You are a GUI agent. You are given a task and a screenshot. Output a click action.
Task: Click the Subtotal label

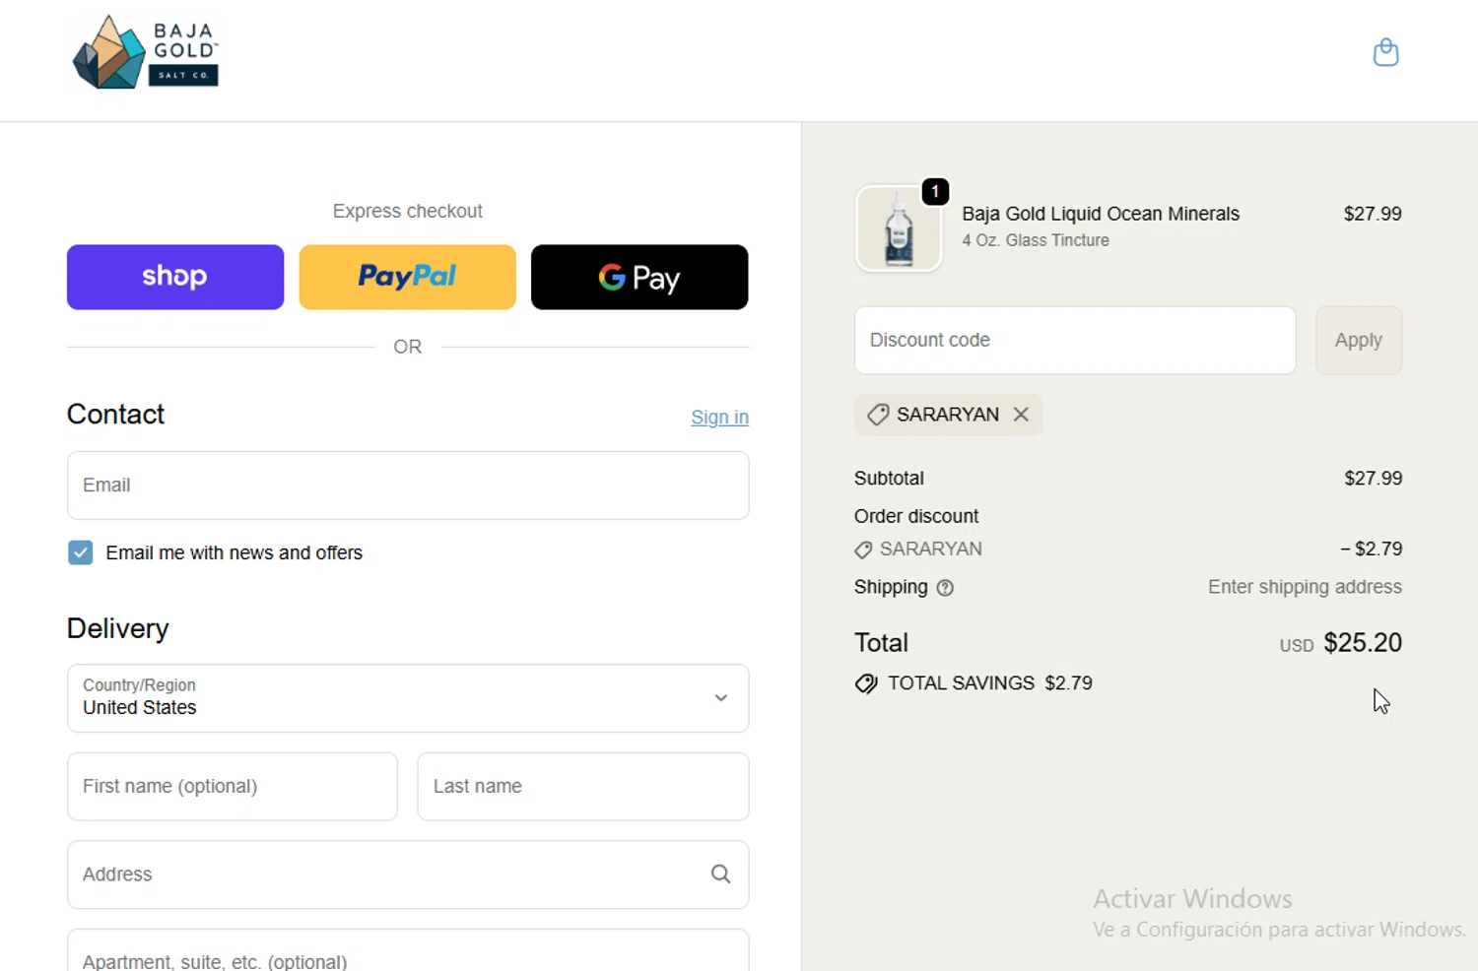[x=889, y=479]
